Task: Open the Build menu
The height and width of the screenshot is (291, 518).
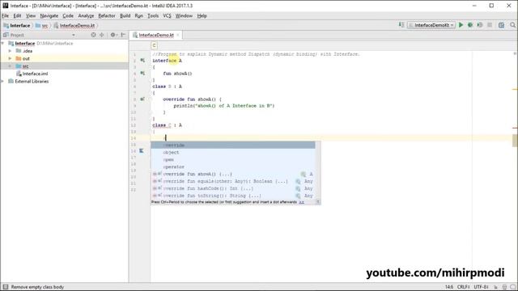Action: pyautogui.click(x=125, y=16)
